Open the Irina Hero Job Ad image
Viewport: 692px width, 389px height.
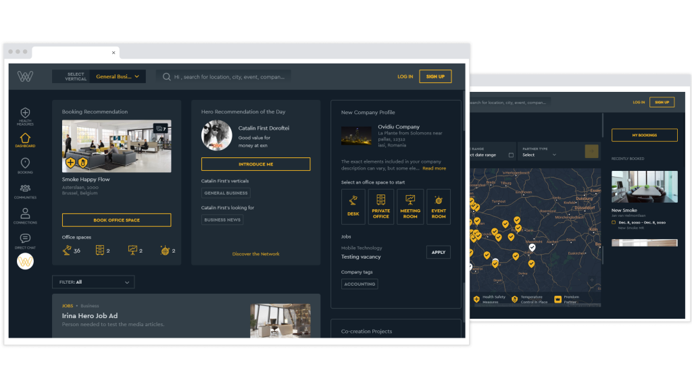(280, 321)
